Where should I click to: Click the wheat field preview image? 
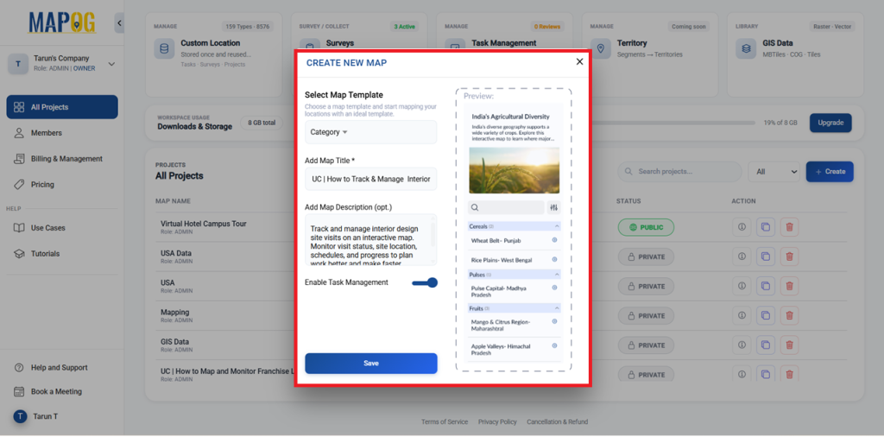pyautogui.click(x=514, y=170)
